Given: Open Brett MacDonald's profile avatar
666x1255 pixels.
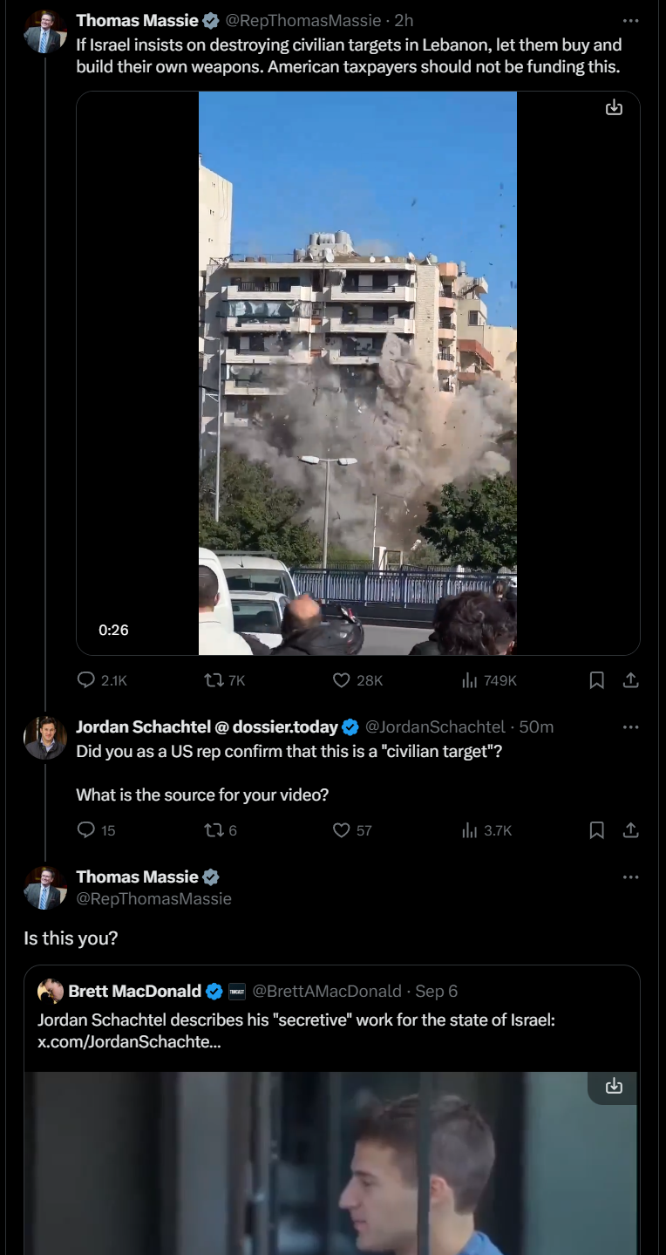Looking at the screenshot, I should point(51,991).
